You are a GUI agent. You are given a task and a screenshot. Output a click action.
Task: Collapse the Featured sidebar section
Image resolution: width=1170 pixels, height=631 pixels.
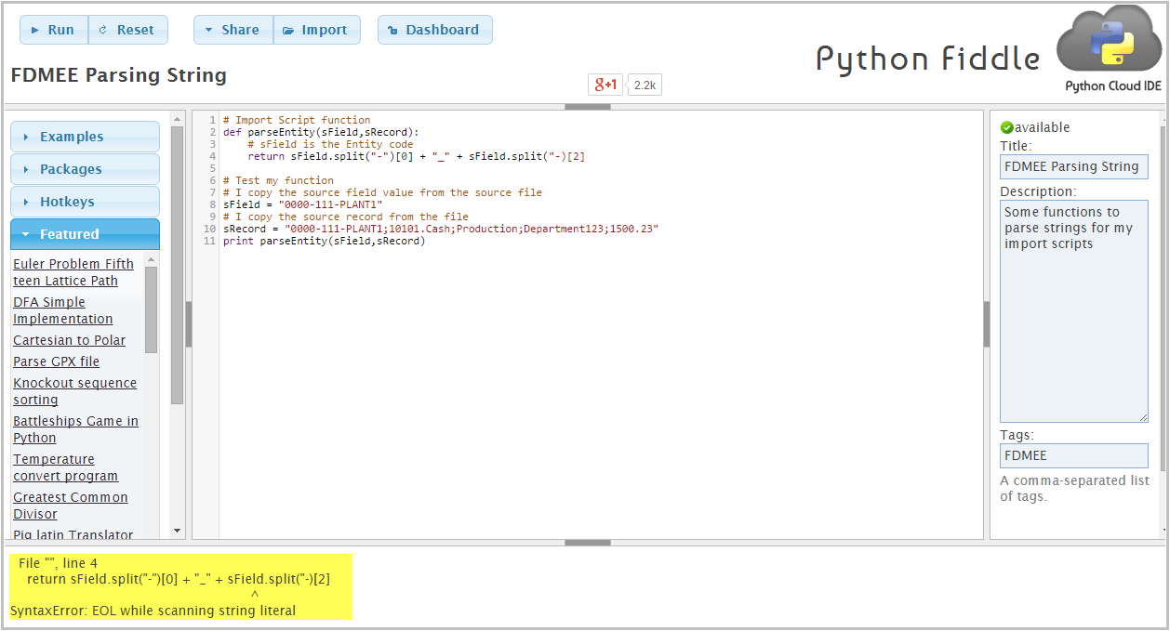(85, 234)
